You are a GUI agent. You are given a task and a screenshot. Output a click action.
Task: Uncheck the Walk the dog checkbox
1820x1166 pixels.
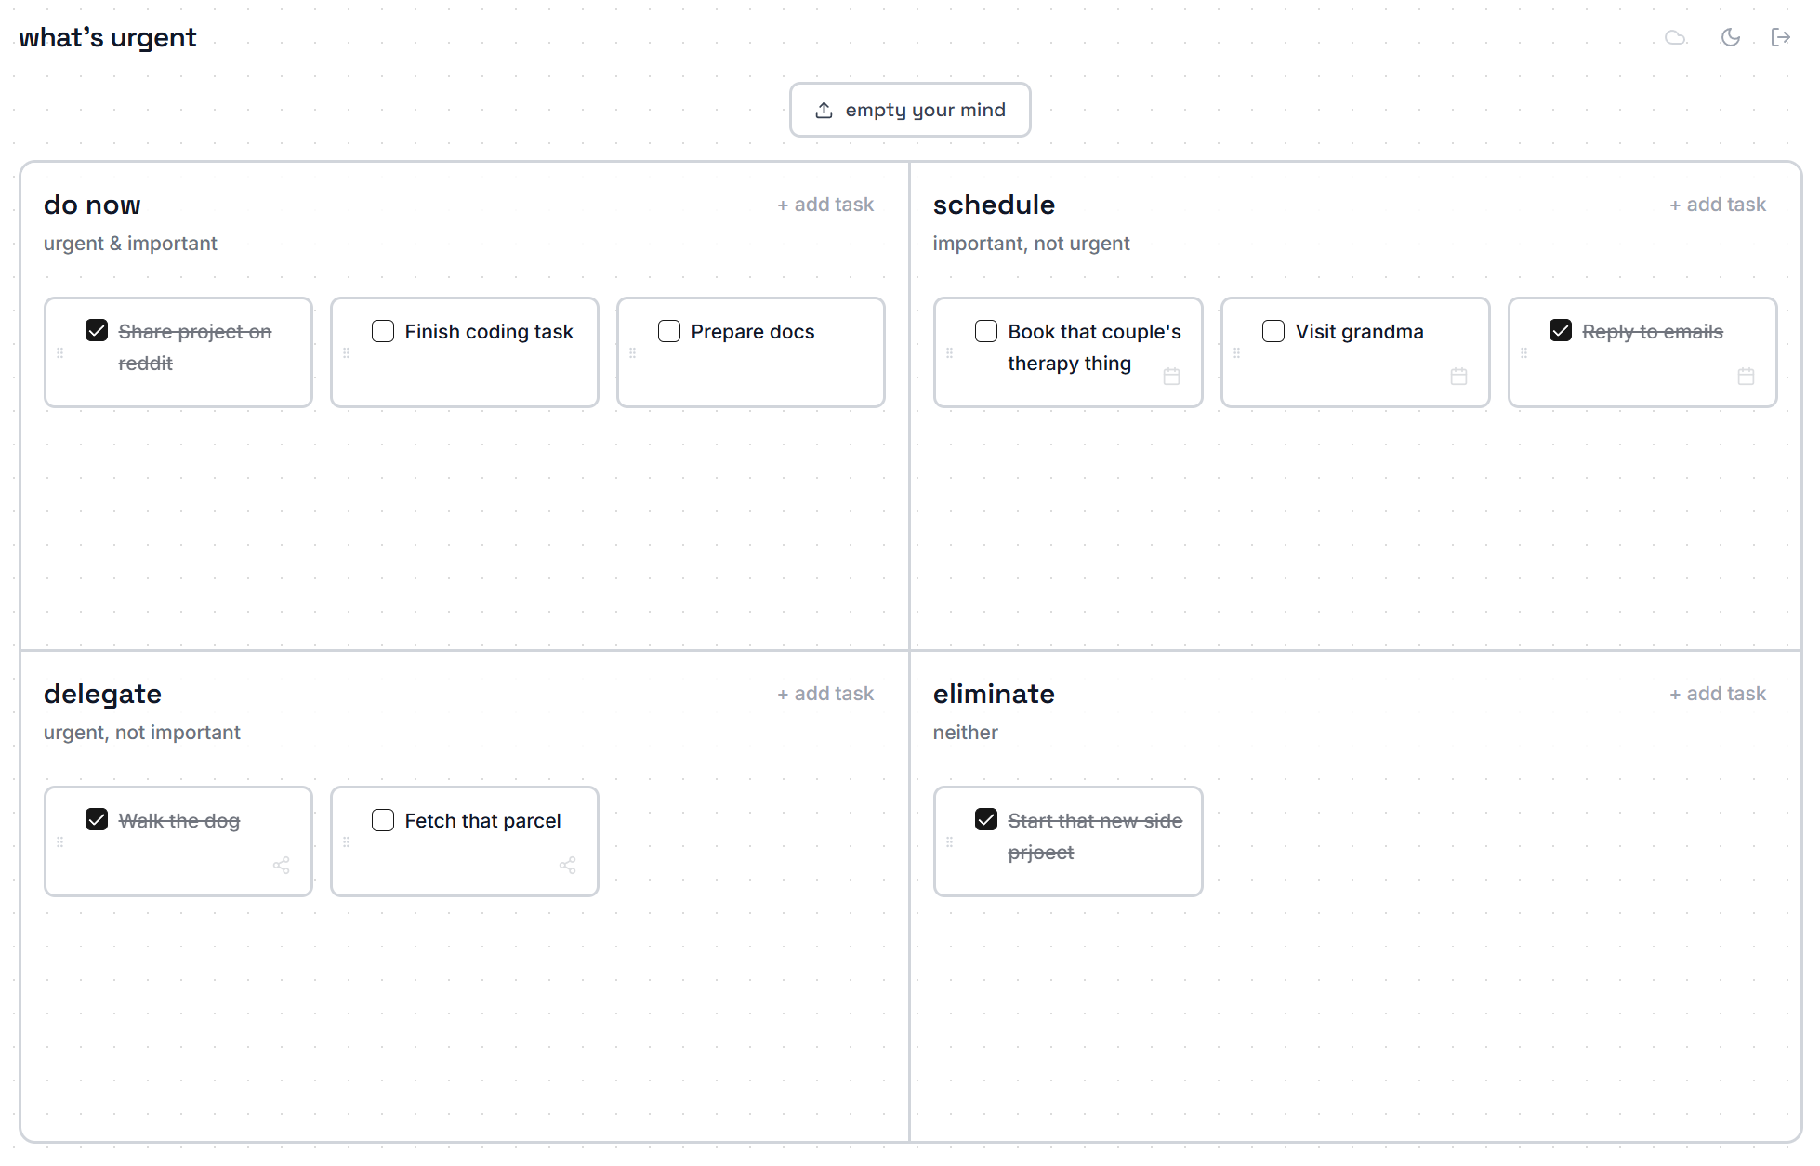coord(97,819)
